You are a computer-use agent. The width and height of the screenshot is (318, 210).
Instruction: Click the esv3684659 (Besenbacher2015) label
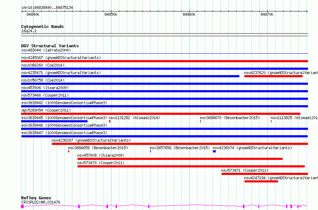98,148
